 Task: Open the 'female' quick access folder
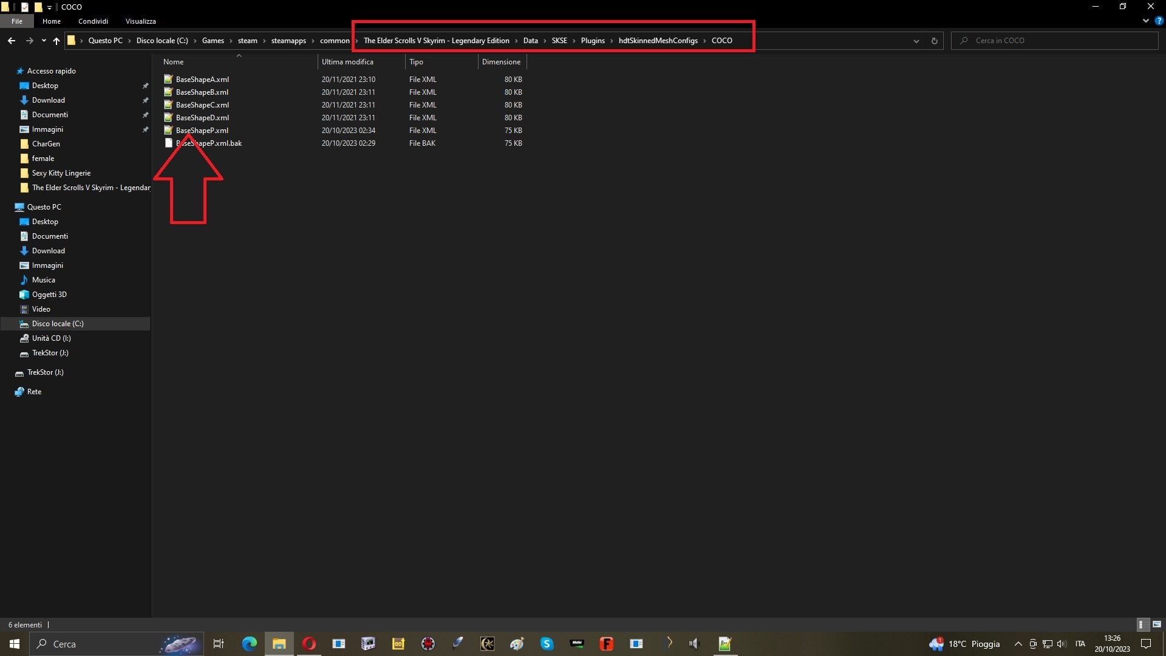(43, 159)
